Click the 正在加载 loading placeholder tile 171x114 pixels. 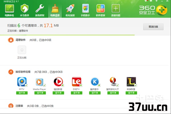click(x=22, y=50)
